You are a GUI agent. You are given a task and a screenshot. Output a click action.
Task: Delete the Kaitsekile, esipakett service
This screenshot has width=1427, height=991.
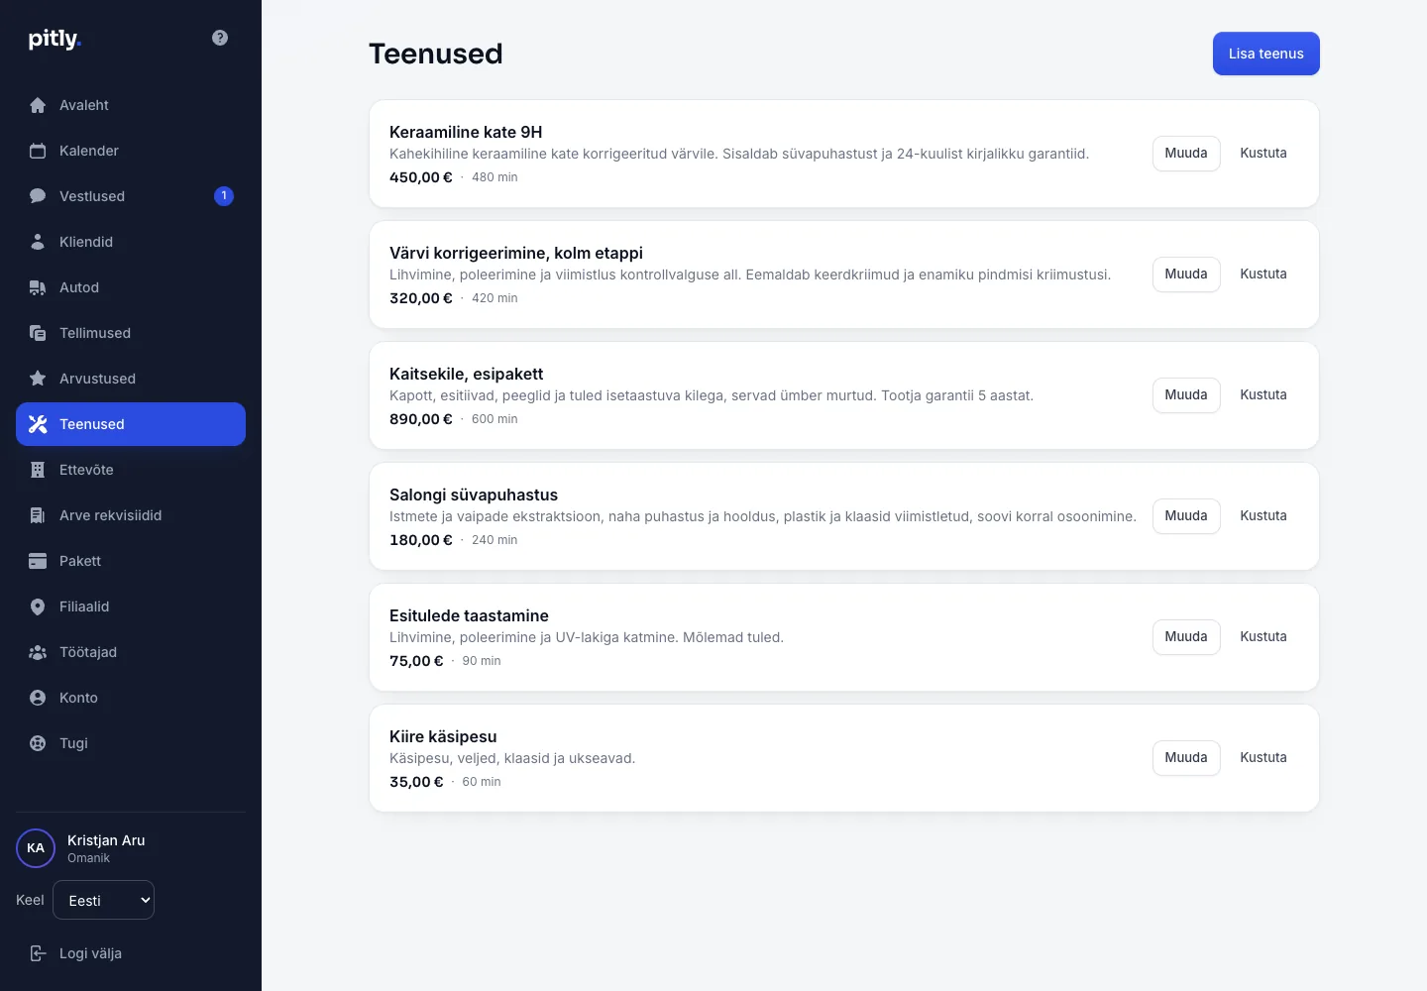[x=1263, y=394]
